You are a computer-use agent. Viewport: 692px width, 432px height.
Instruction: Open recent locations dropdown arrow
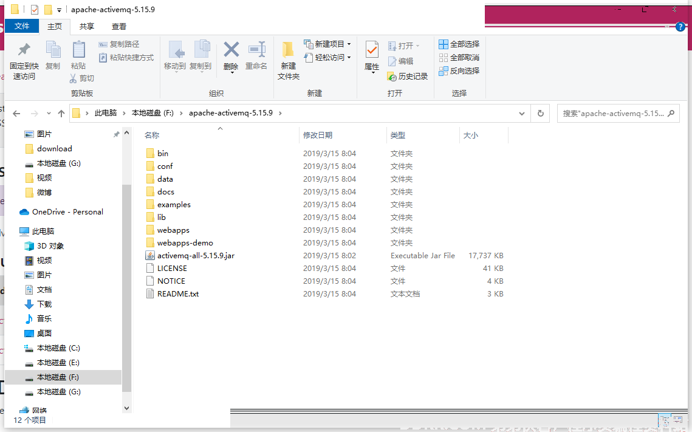click(49, 114)
